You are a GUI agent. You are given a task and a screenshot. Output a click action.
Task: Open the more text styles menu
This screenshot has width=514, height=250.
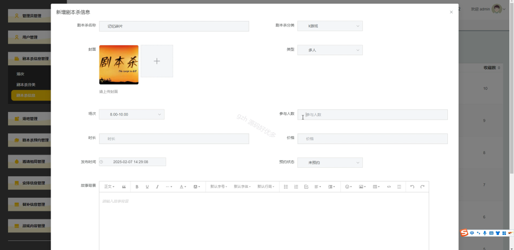tap(169, 187)
